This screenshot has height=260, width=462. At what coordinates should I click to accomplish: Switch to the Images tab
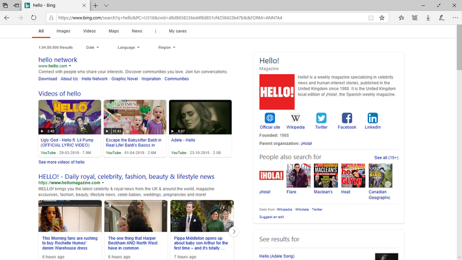point(63,31)
